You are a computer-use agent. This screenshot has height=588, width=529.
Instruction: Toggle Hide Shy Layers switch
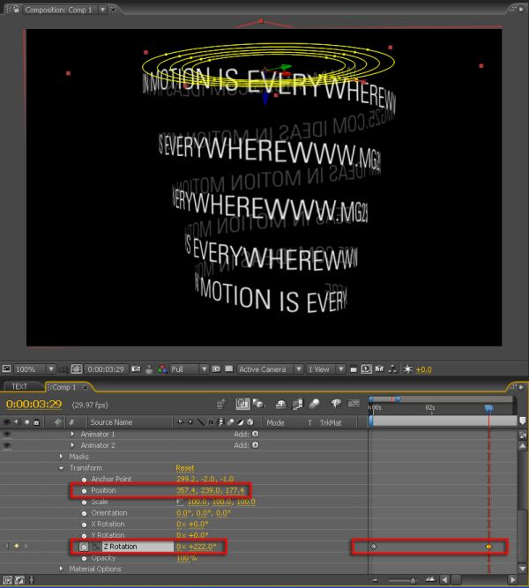[280, 404]
